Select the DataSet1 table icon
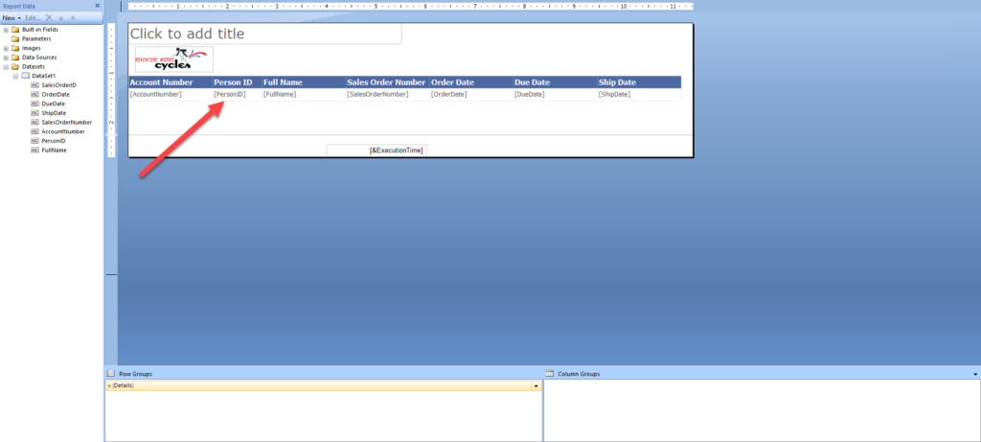 26,75
